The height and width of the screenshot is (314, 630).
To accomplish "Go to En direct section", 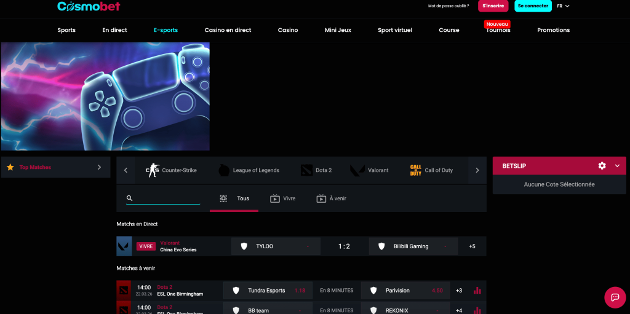I will click(114, 30).
